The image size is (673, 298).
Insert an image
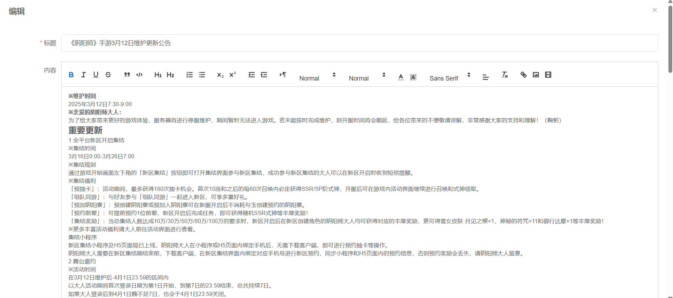(x=536, y=75)
